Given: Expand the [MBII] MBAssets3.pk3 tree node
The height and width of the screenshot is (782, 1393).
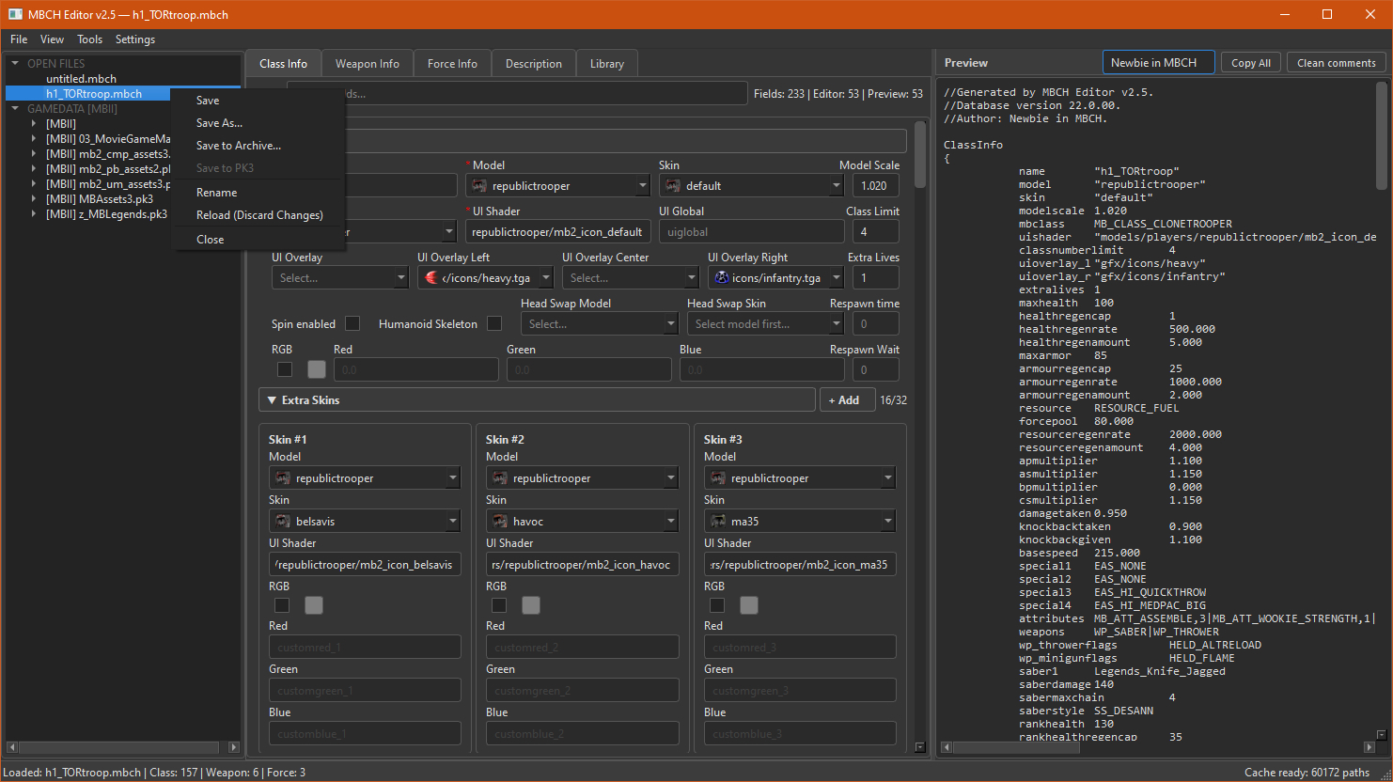Looking at the screenshot, I should coord(34,199).
